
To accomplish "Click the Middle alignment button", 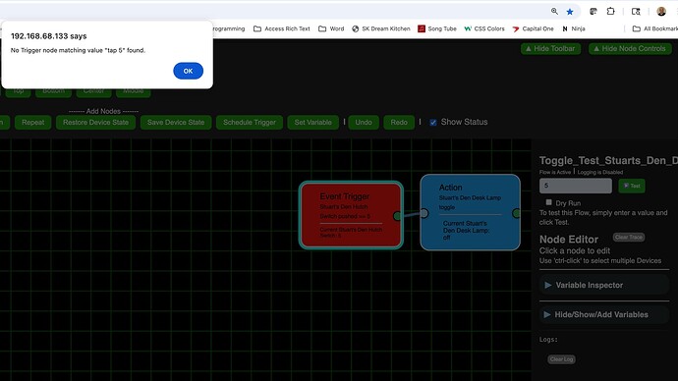I will click(x=134, y=91).
